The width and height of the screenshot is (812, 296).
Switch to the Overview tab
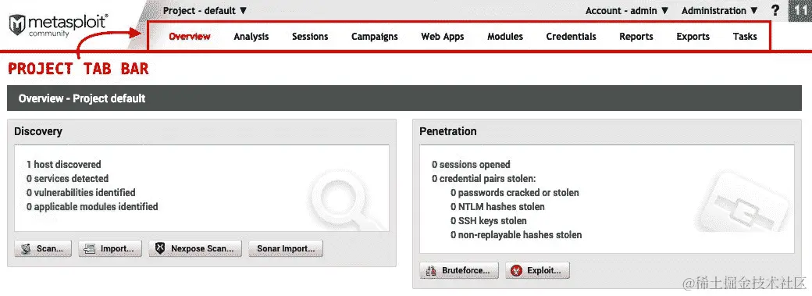pyautogui.click(x=190, y=36)
